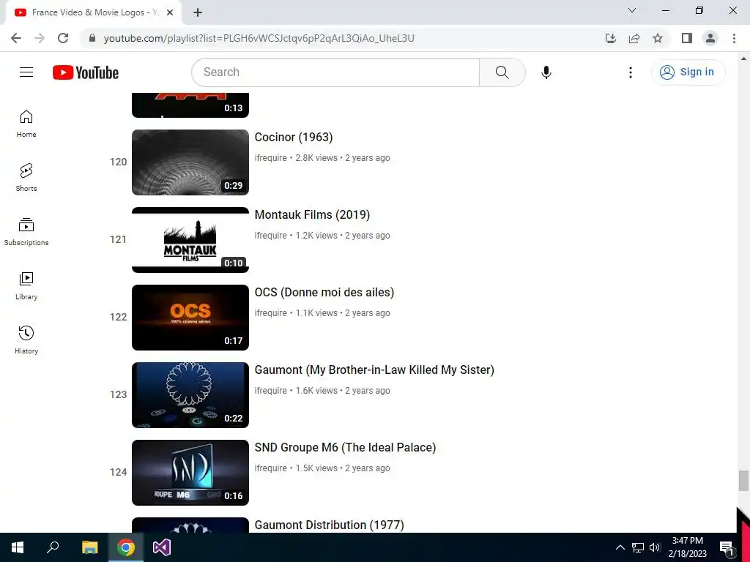Click the search magnifier button
Viewport: 750px width, 562px height.
pos(502,72)
